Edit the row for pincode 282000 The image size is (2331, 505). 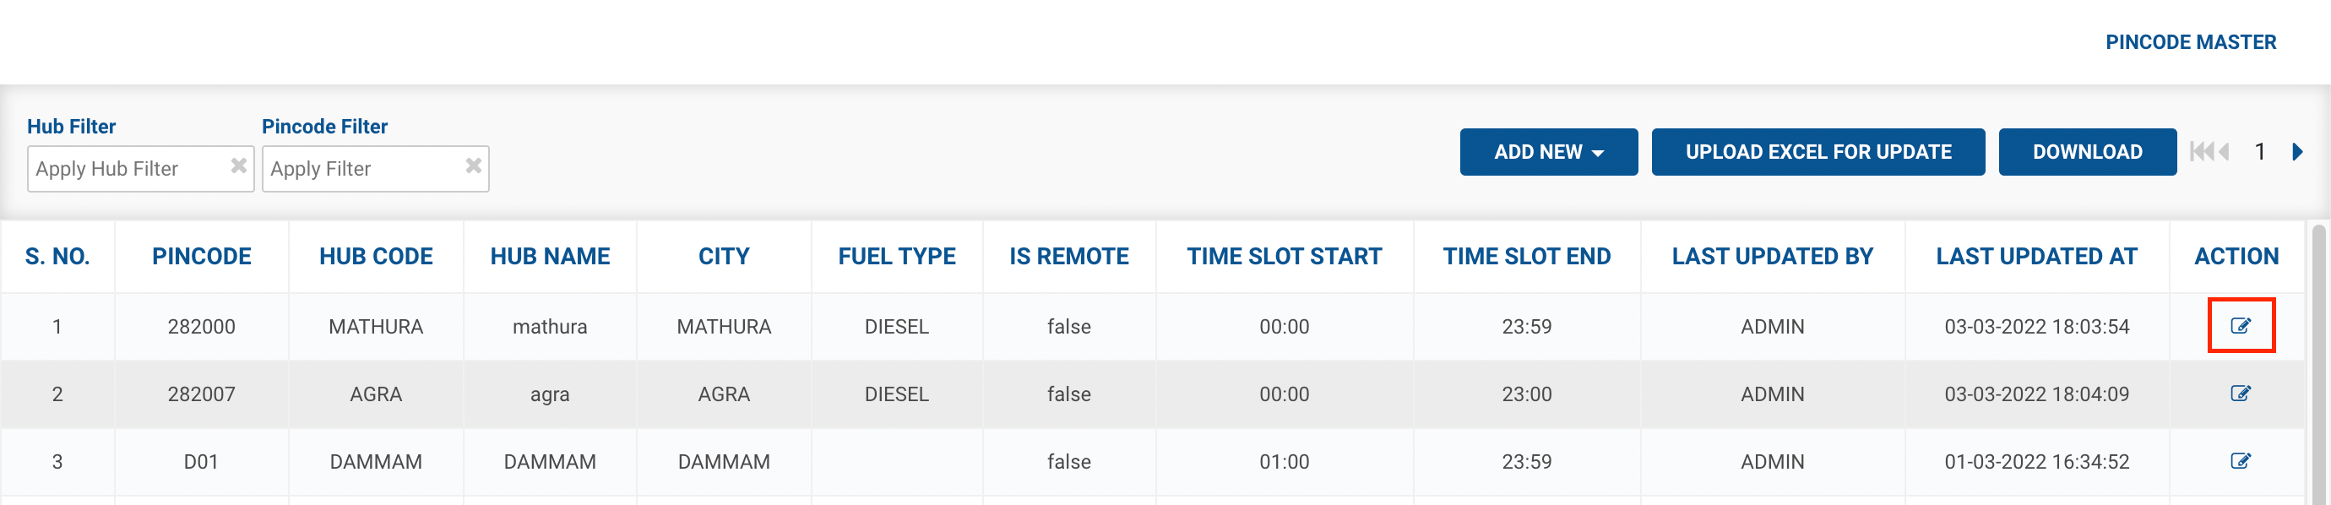tap(2240, 326)
